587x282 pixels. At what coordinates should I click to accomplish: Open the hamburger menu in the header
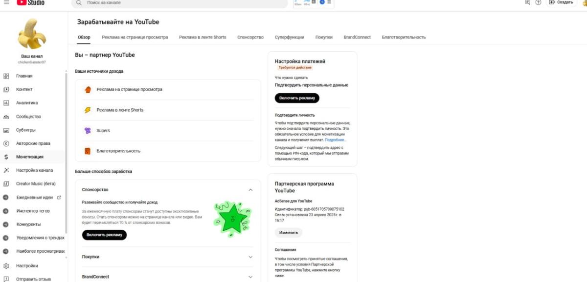pos(6,2)
